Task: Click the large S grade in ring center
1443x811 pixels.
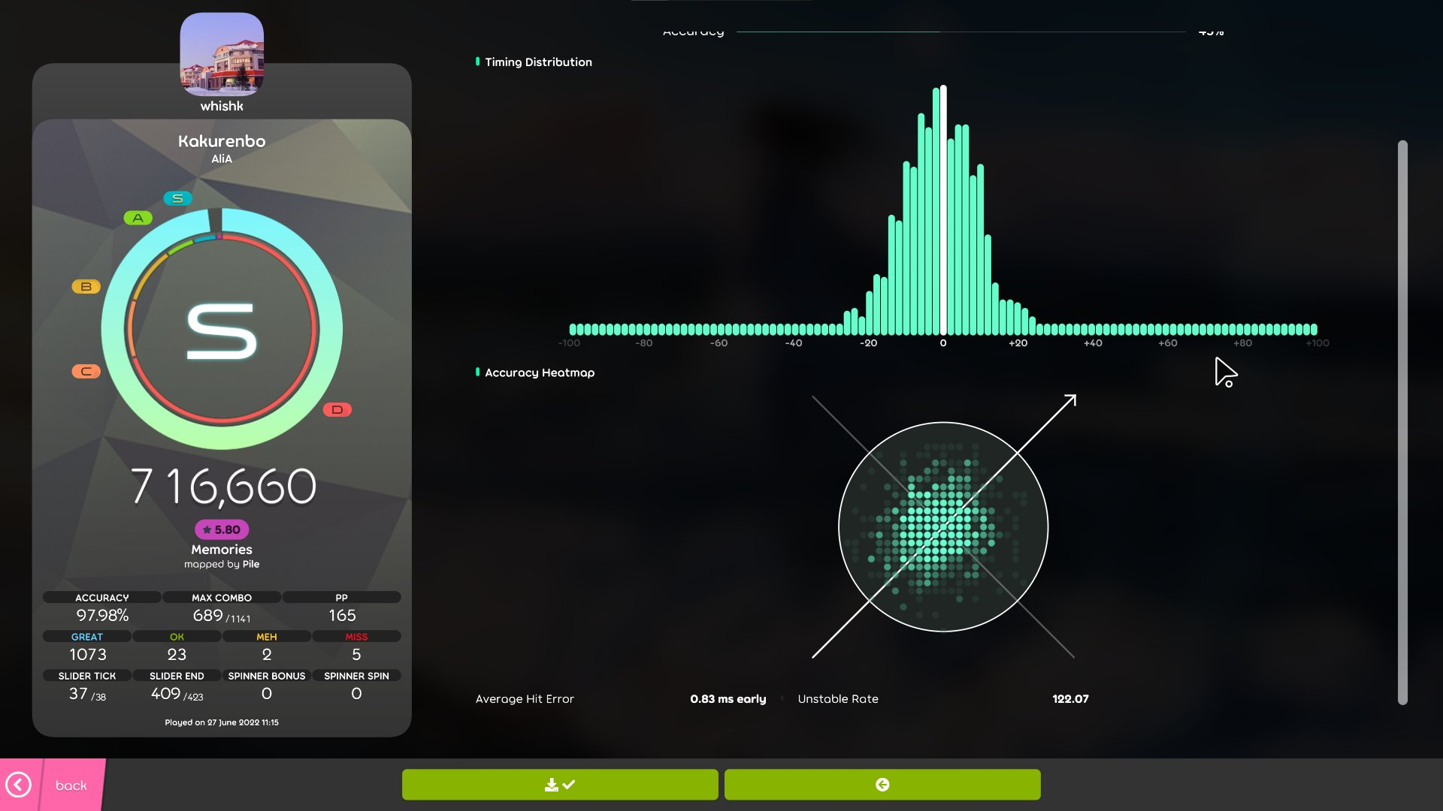Action: tap(222, 330)
